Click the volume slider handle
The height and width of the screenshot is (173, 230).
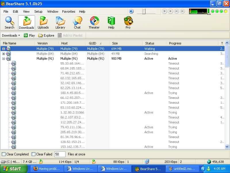point(144,11)
